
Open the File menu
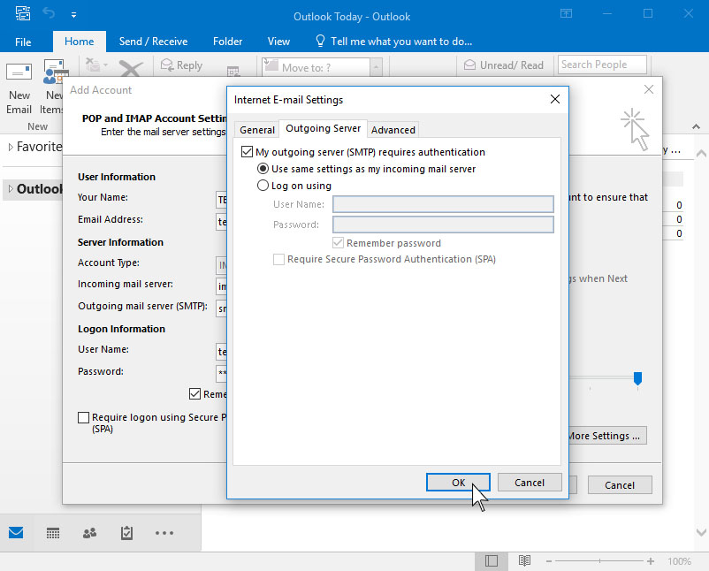click(x=23, y=42)
